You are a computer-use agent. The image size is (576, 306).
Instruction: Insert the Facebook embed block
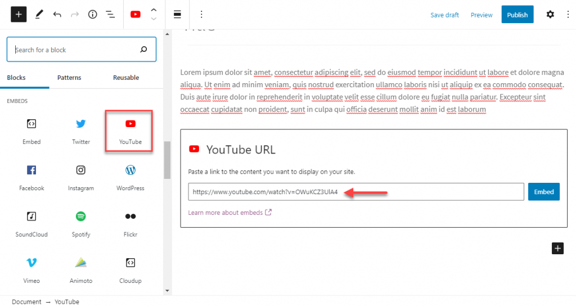click(x=31, y=178)
